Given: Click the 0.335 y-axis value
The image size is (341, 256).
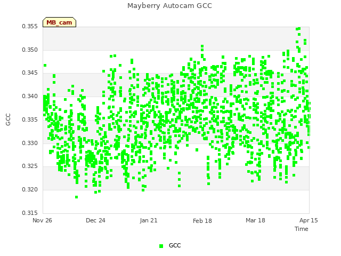Looking at the screenshot, I should coord(30,119).
